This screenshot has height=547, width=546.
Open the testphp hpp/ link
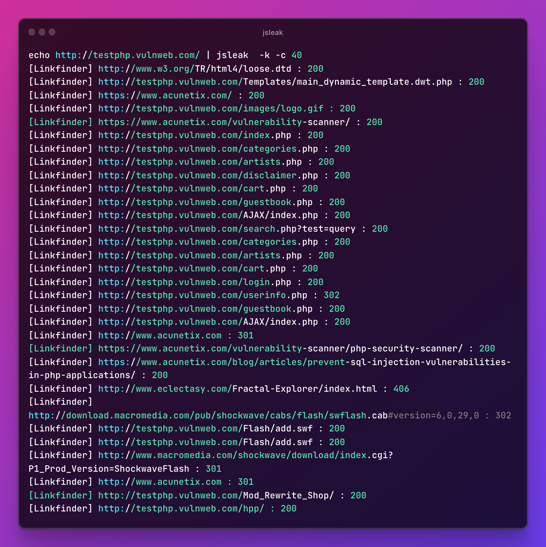tap(181, 509)
